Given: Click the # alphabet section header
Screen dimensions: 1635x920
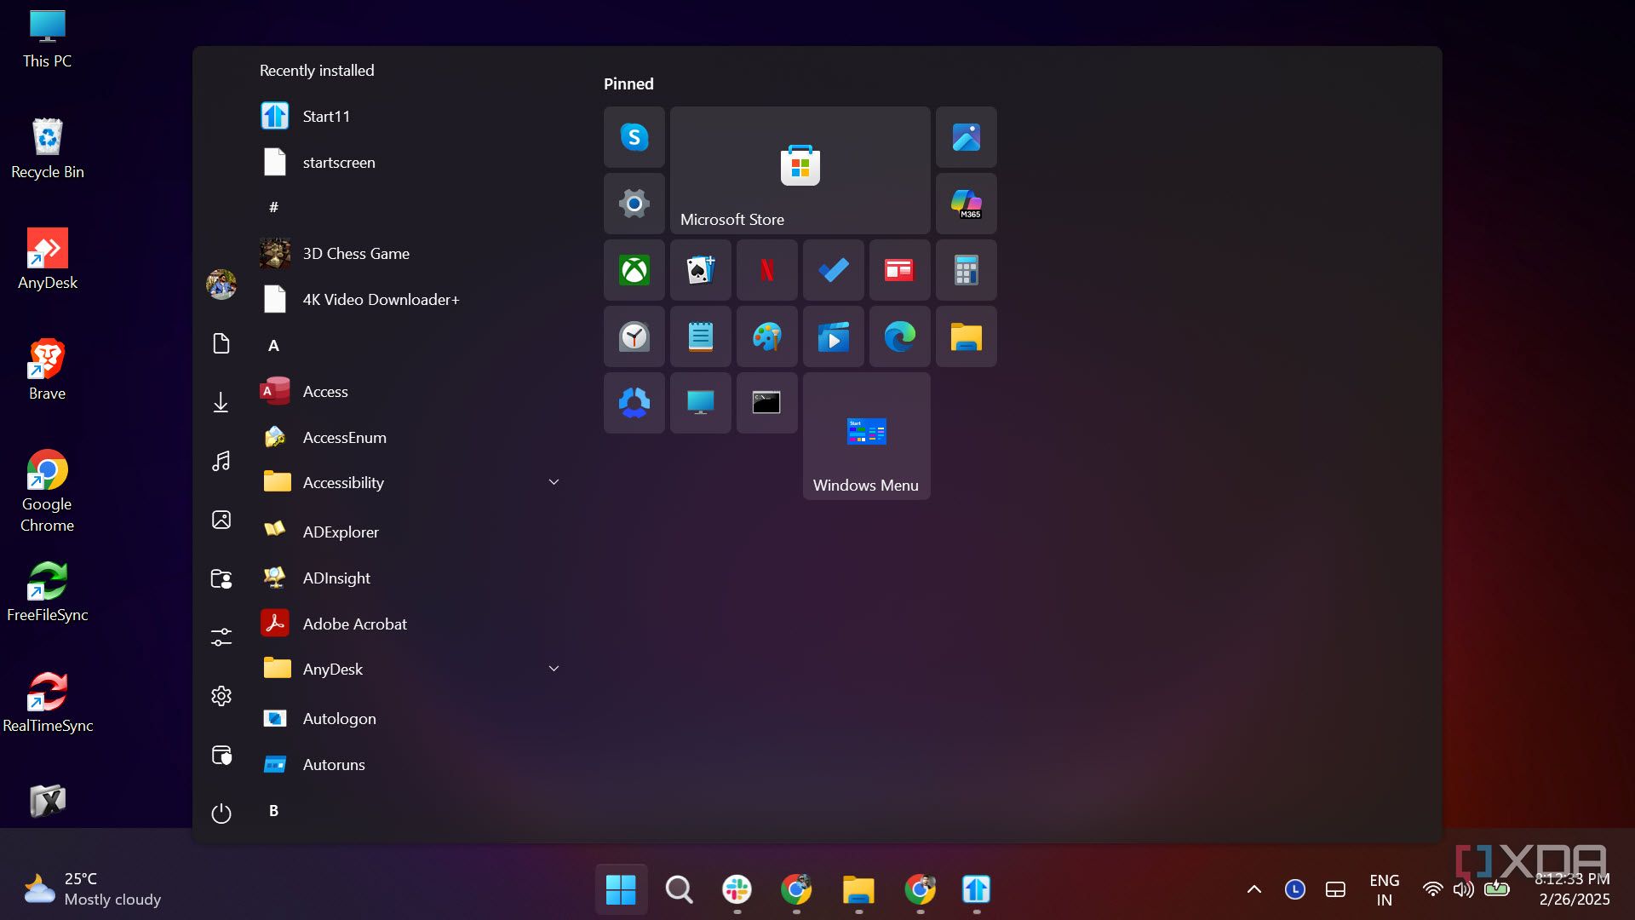Looking at the screenshot, I should (273, 207).
